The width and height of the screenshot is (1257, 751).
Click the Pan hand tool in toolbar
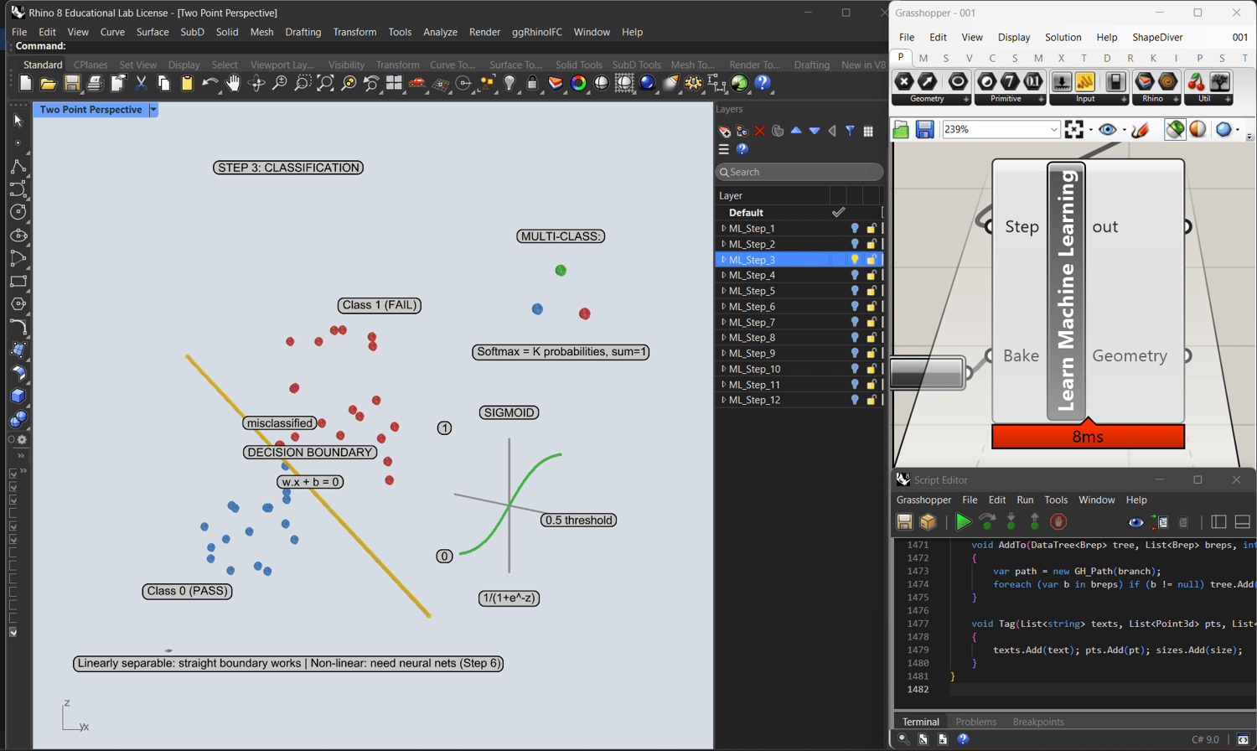pyautogui.click(x=233, y=83)
